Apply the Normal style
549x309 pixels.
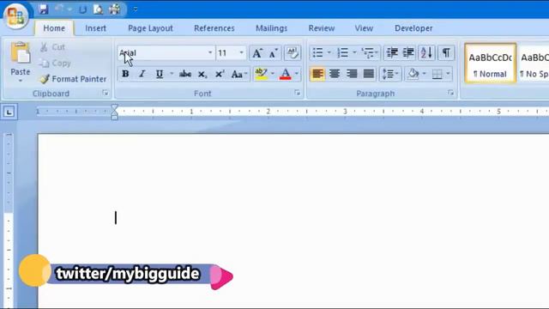point(490,63)
